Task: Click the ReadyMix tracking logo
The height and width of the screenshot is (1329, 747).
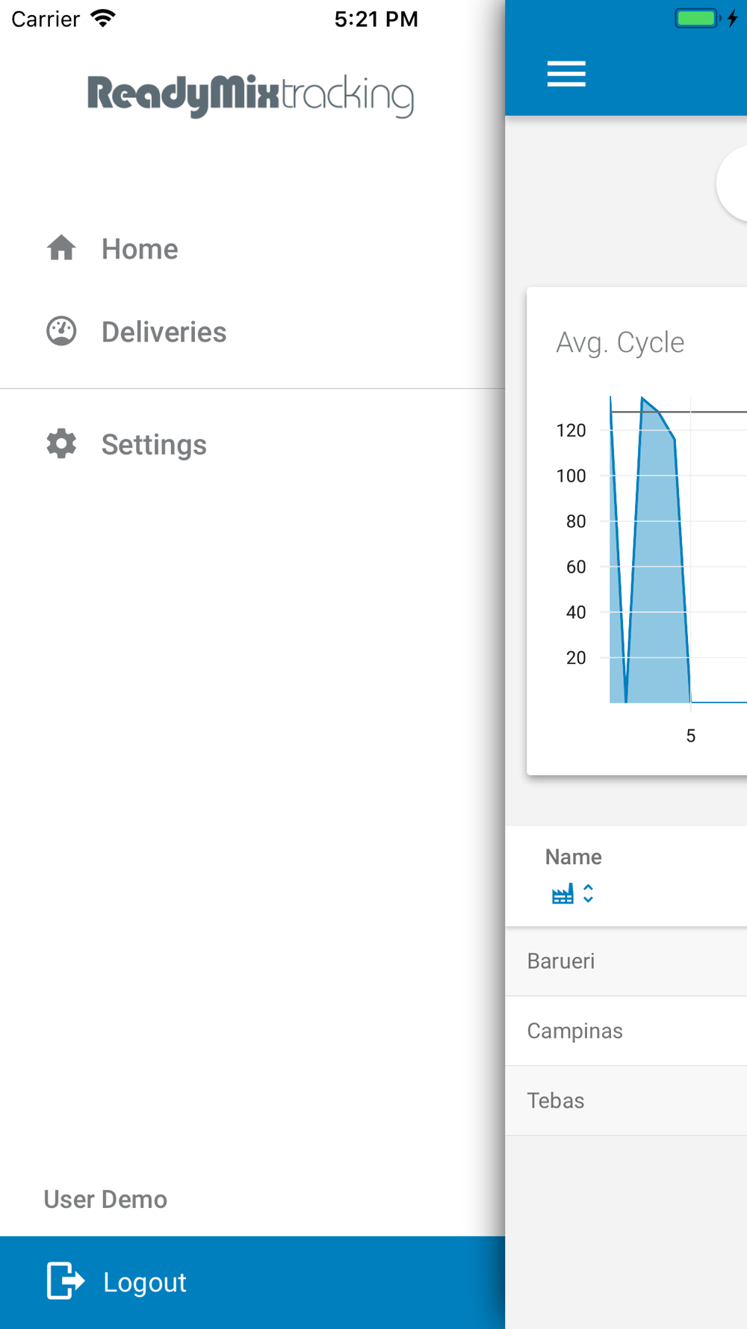Action: (x=251, y=96)
